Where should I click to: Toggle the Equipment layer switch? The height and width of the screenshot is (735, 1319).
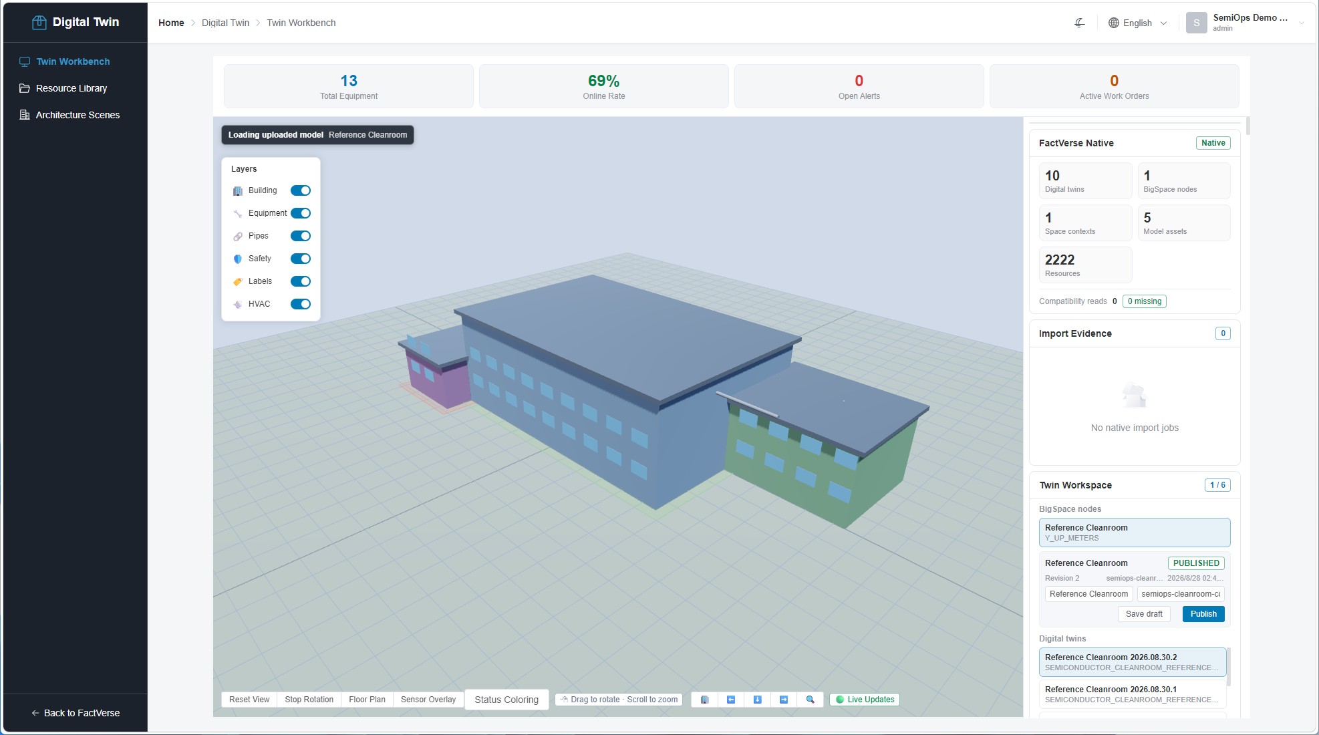pyautogui.click(x=301, y=213)
